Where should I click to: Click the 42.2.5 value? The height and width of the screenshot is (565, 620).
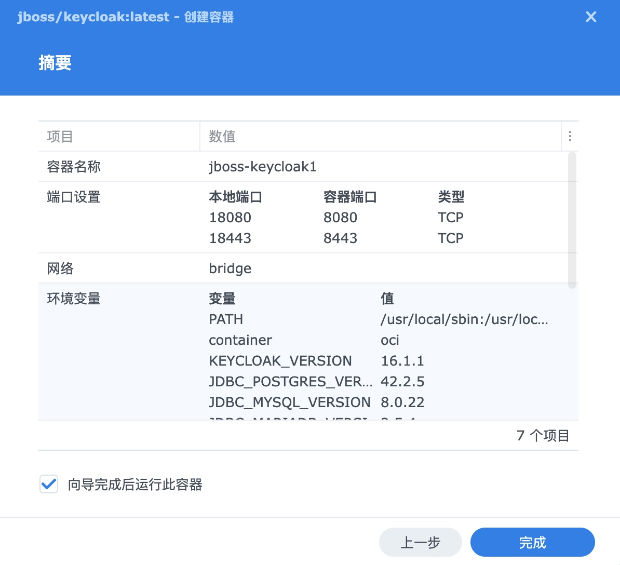click(x=402, y=382)
